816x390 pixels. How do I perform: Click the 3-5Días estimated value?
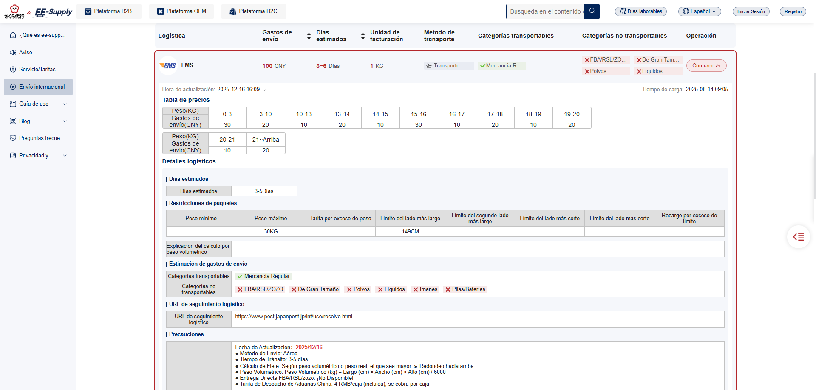click(264, 191)
